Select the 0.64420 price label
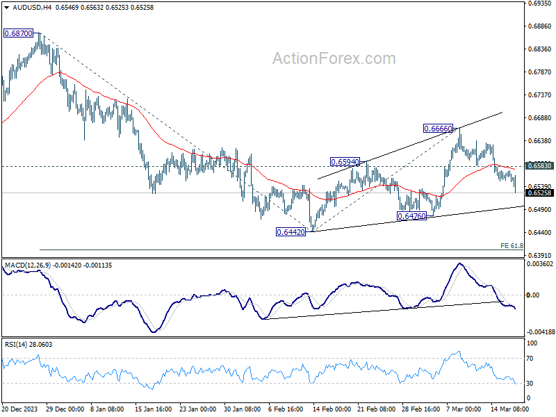Image resolution: width=556 pixels, height=417 pixels. (291, 232)
